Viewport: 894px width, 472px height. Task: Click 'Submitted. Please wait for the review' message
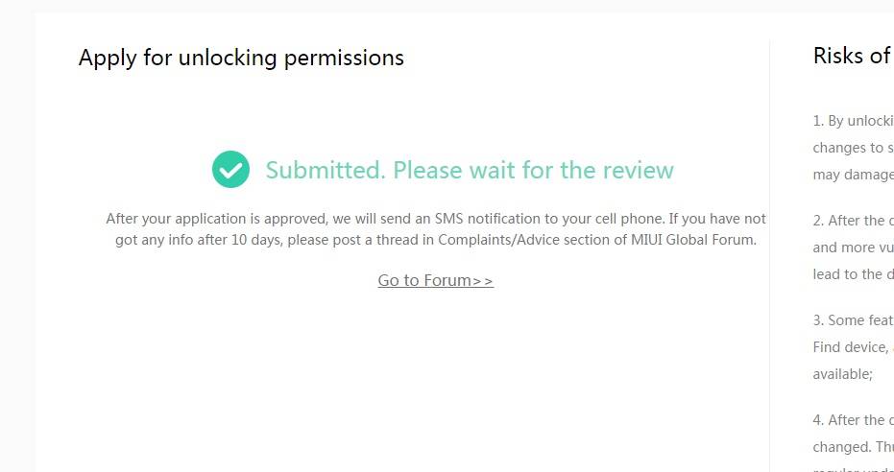point(470,171)
